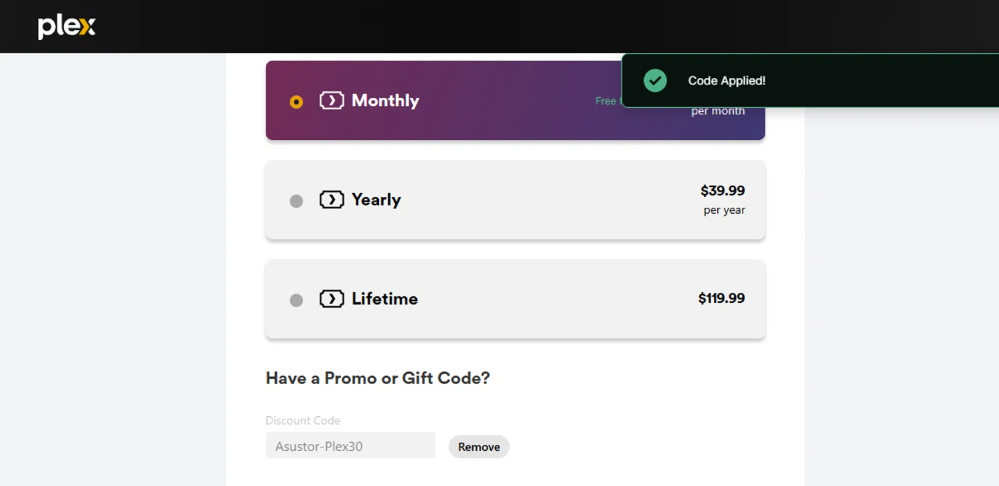Click the green checkmark notification icon
The image size is (999, 486).
[655, 81]
